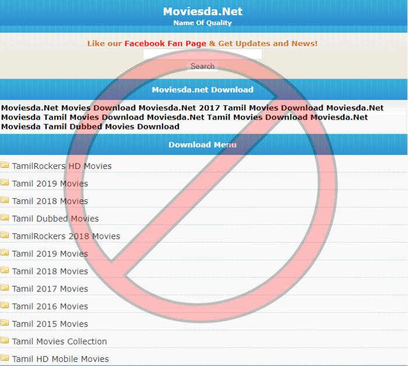Click folder icon next to Tamil Dubbed Movies

[x=5, y=218]
